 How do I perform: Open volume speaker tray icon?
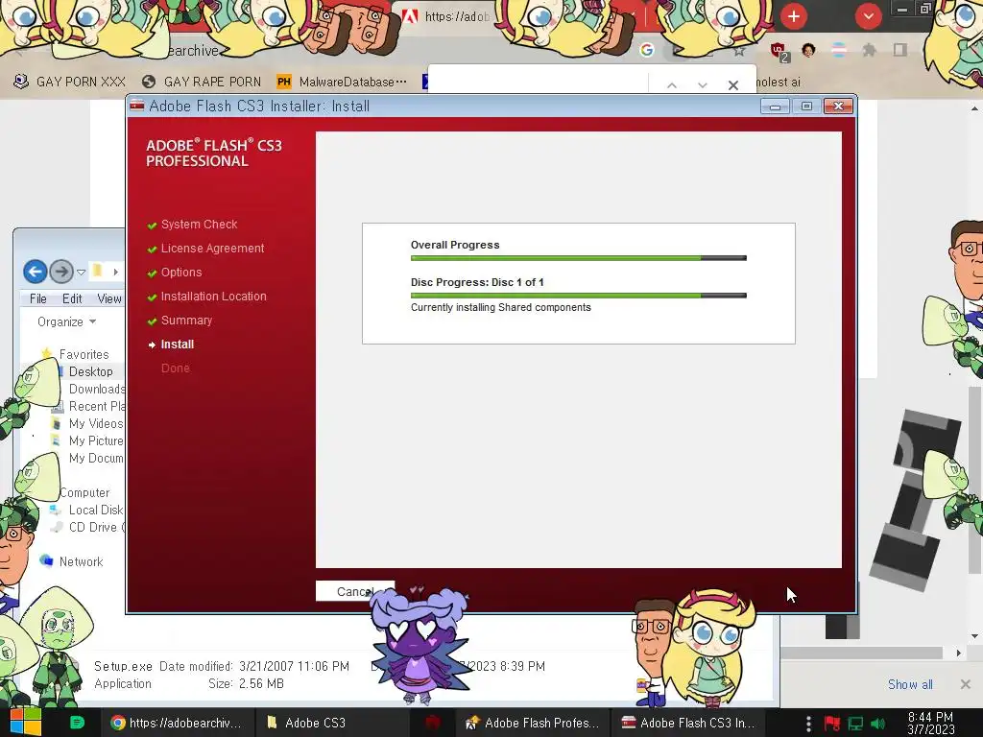(877, 724)
